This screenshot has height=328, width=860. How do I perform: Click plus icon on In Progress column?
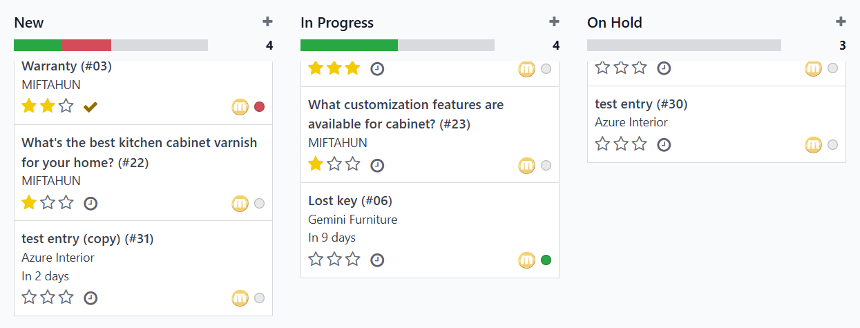pyautogui.click(x=554, y=22)
